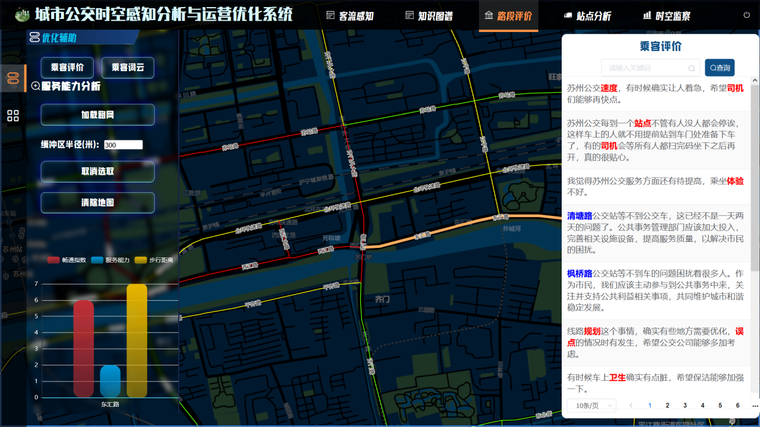Viewport: 760px width, 427px height.
Task: Open the 10条/页 page size dropdown
Action: tap(591, 406)
